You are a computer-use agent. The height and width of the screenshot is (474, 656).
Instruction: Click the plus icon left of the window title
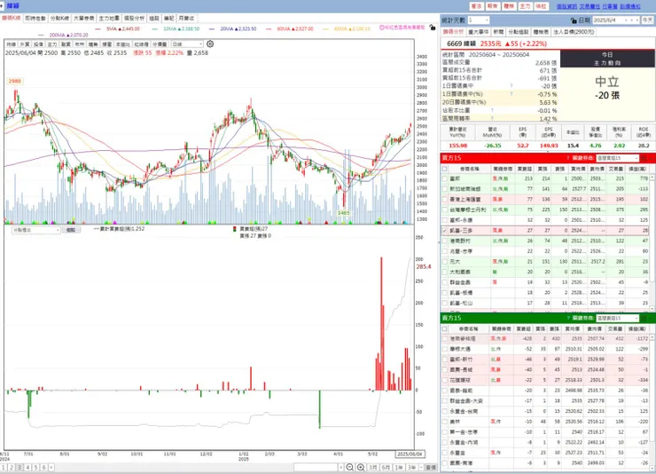tap(2, 6)
